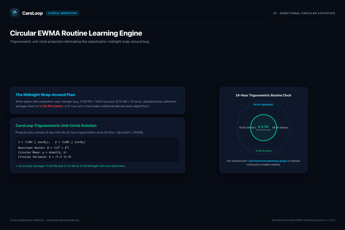Viewport: 345px width, 230px height.
Task: Click the formula code block
Action: 97,149
